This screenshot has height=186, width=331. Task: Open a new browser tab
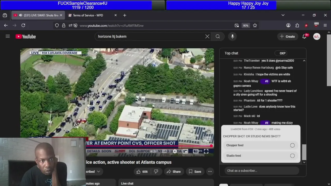[x=125, y=15]
